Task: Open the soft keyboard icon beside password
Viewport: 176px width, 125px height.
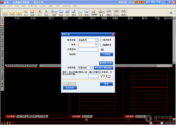Action: click(102, 50)
